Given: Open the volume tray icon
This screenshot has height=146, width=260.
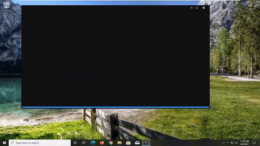Looking at the screenshot, I should (x=236, y=143).
